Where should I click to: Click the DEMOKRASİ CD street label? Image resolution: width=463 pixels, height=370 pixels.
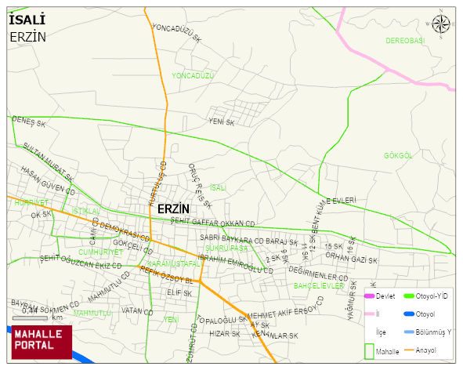pos(125,232)
